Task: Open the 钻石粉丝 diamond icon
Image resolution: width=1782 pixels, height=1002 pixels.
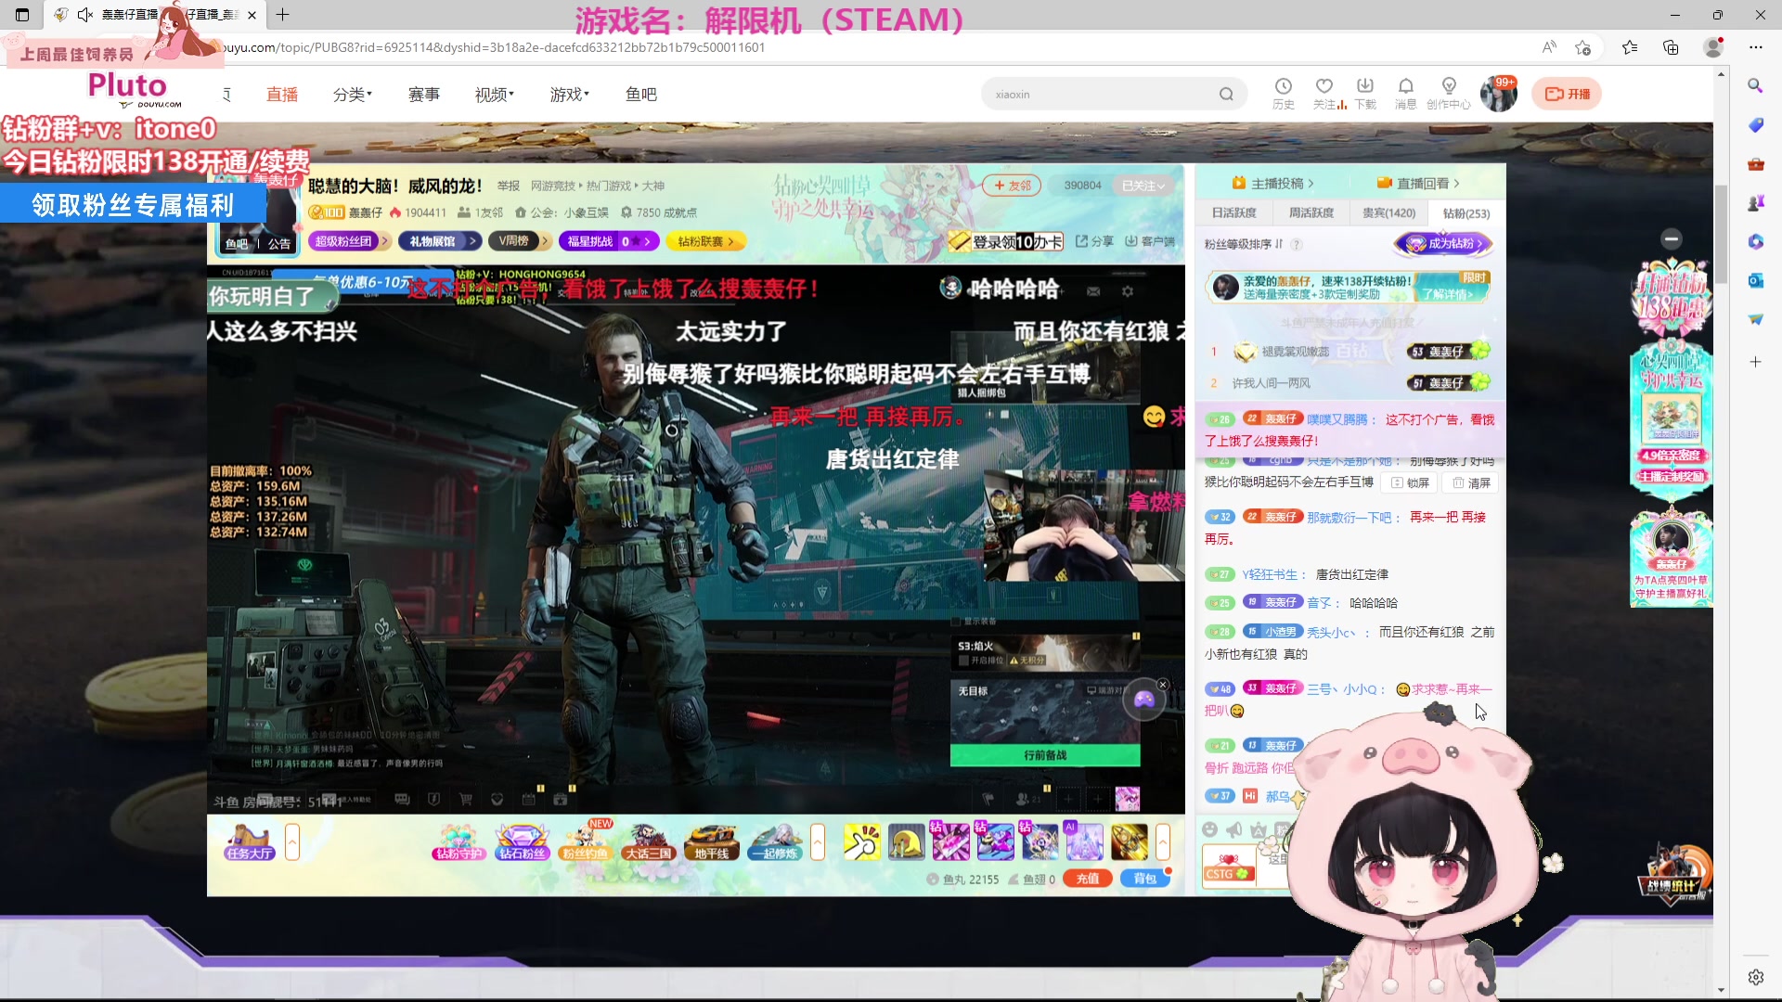Action: (522, 842)
